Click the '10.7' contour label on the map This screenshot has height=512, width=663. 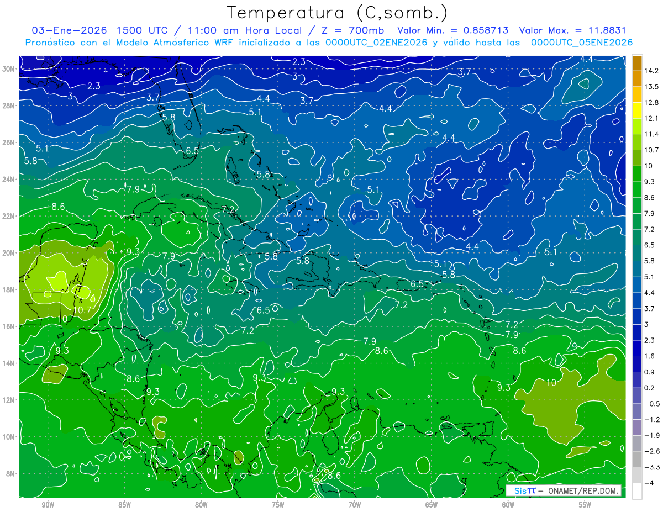(x=82, y=310)
